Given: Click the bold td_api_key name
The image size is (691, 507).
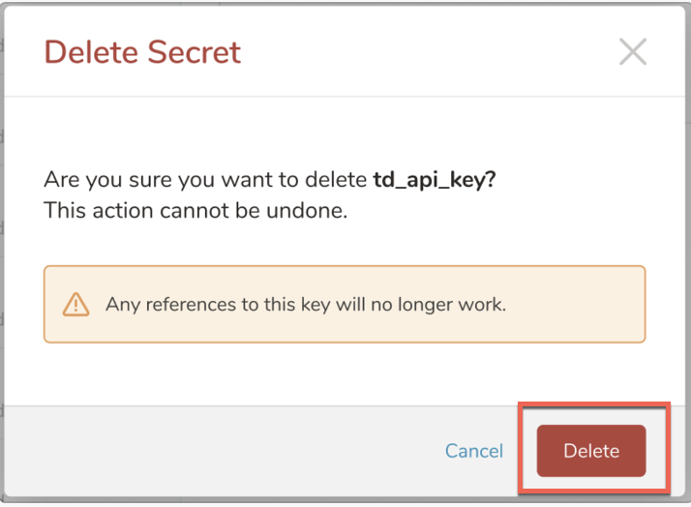Looking at the screenshot, I should click(435, 180).
